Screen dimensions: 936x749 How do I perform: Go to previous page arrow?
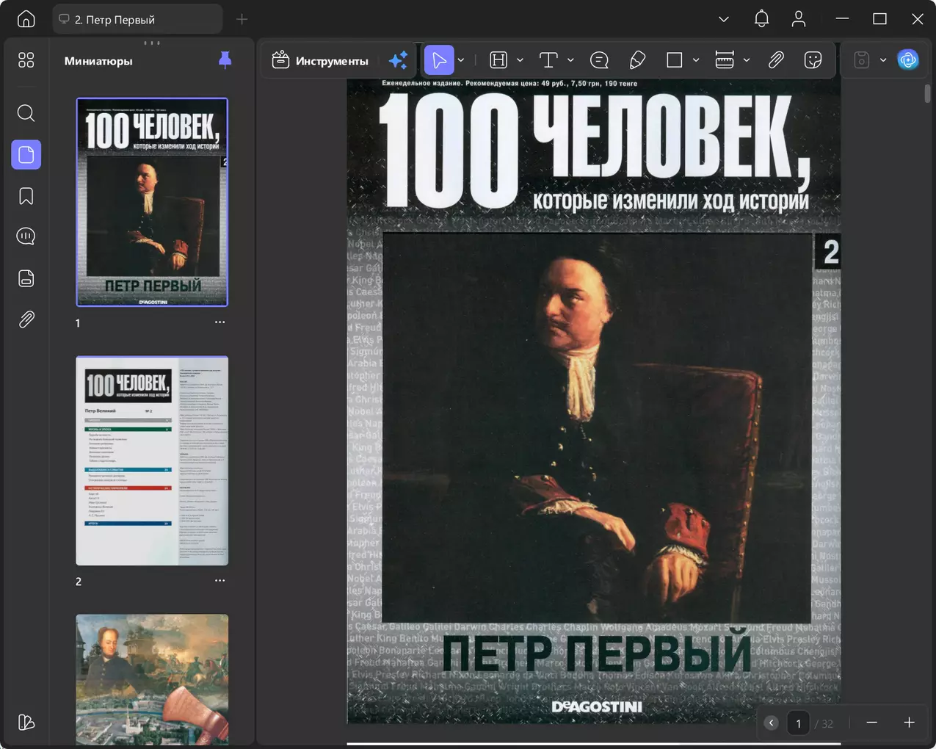(771, 723)
